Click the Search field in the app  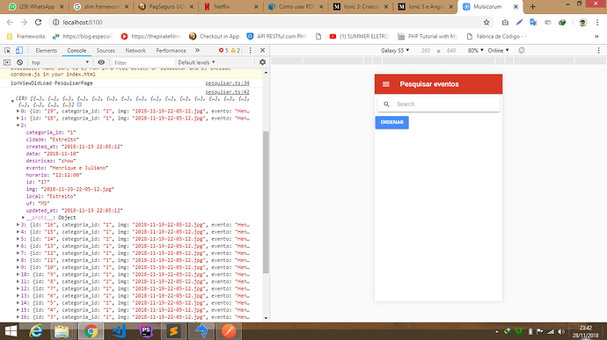click(439, 104)
